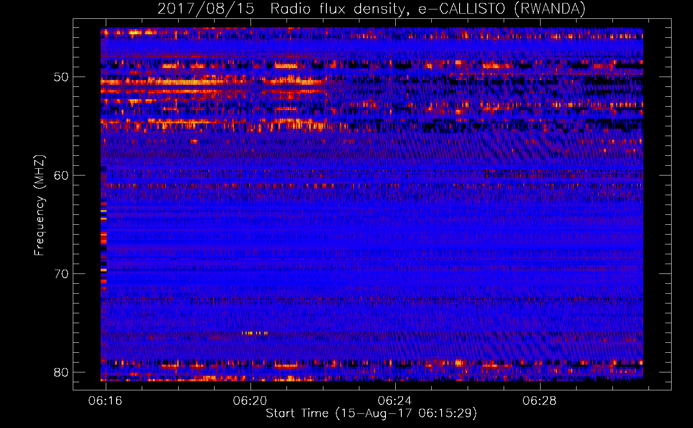
Task: Click the 80 frequency tick label
Action: 61,372
